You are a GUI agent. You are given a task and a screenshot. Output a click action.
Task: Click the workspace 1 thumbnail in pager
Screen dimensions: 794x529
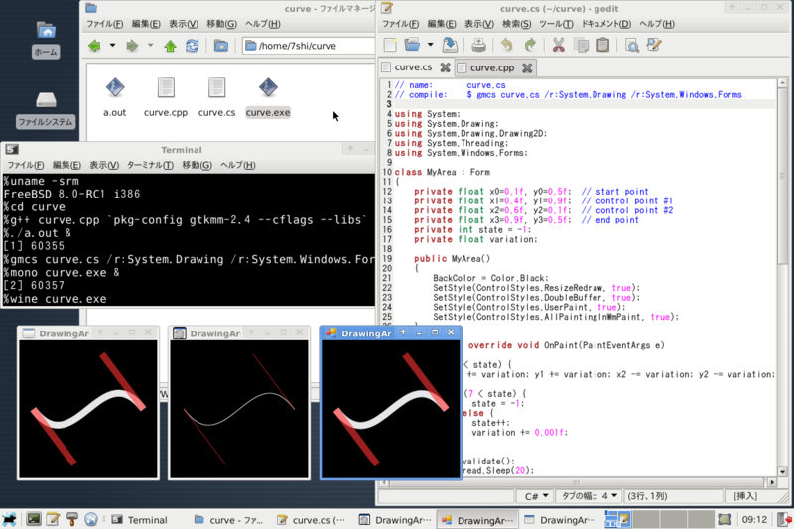(616, 519)
